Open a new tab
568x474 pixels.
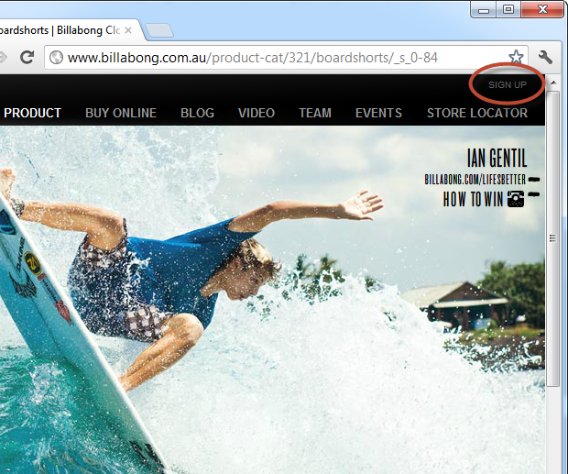(x=159, y=30)
